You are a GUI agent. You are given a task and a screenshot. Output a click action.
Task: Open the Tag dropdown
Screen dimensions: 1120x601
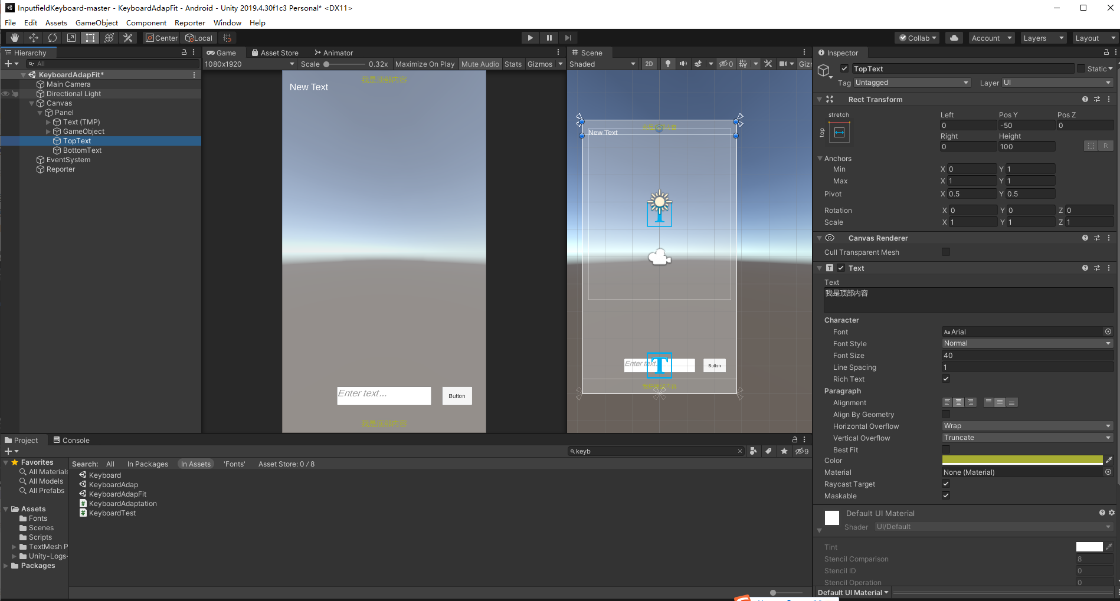pos(912,83)
